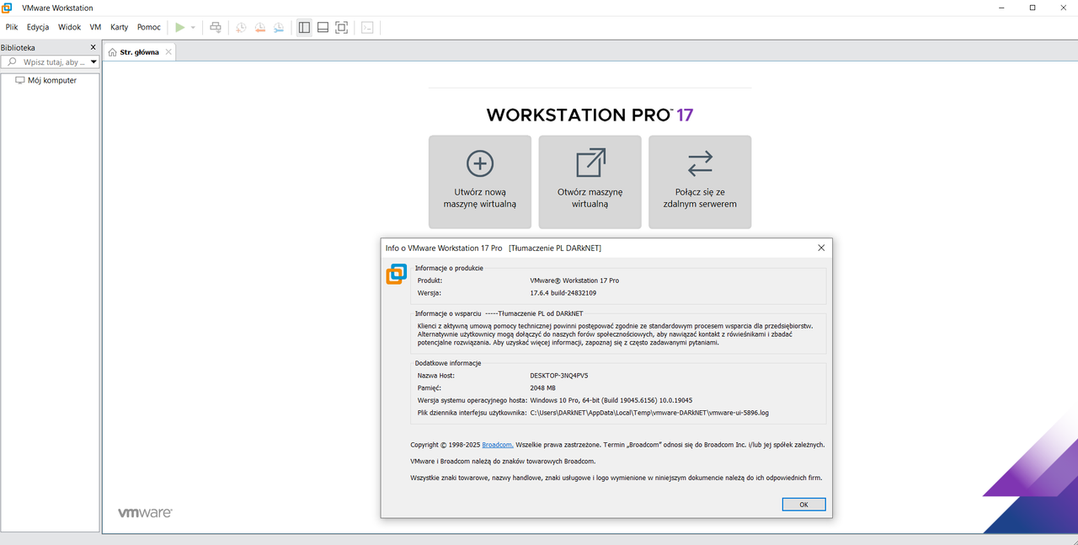Viewport: 1078px width, 545px height.
Task: Click the green power-on play icon
Action: 179,27
